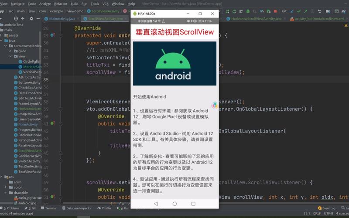Image resolution: width=349 pixels, height=218 pixels.
Task: Open the Terminal tool window
Action: (49, 208)
